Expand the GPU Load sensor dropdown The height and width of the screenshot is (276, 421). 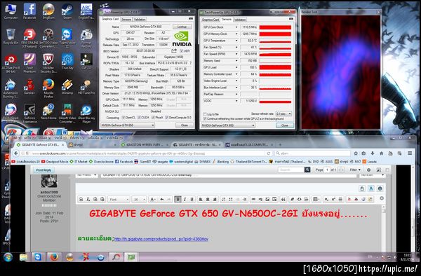coord(236,67)
